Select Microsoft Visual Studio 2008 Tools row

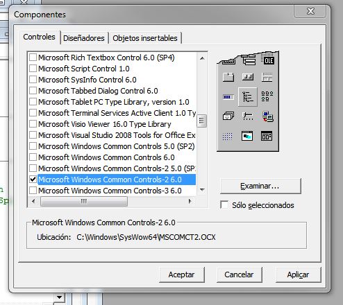pyautogui.click(x=112, y=135)
